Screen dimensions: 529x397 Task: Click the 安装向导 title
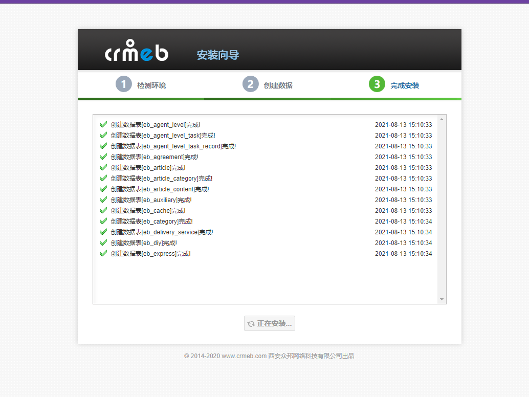218,55
